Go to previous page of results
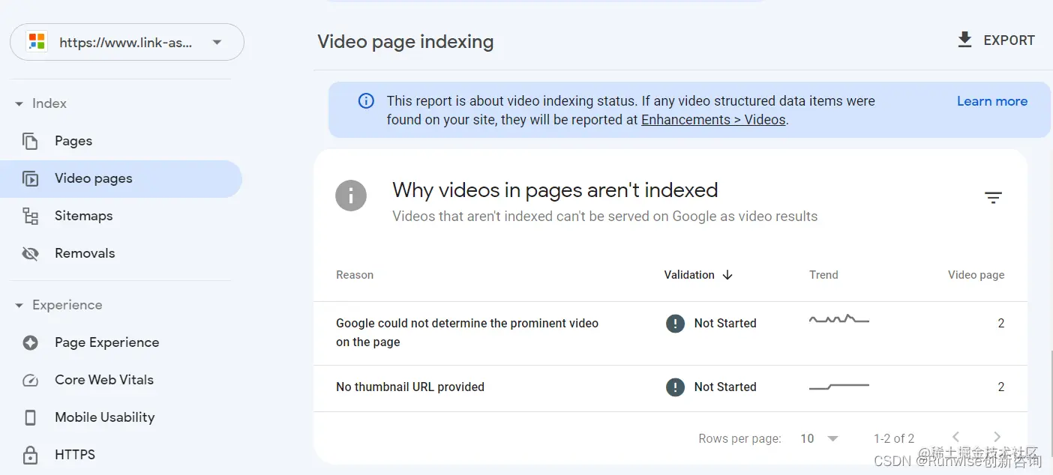Viewport: 1053px width, 475px height. [955, 438]
